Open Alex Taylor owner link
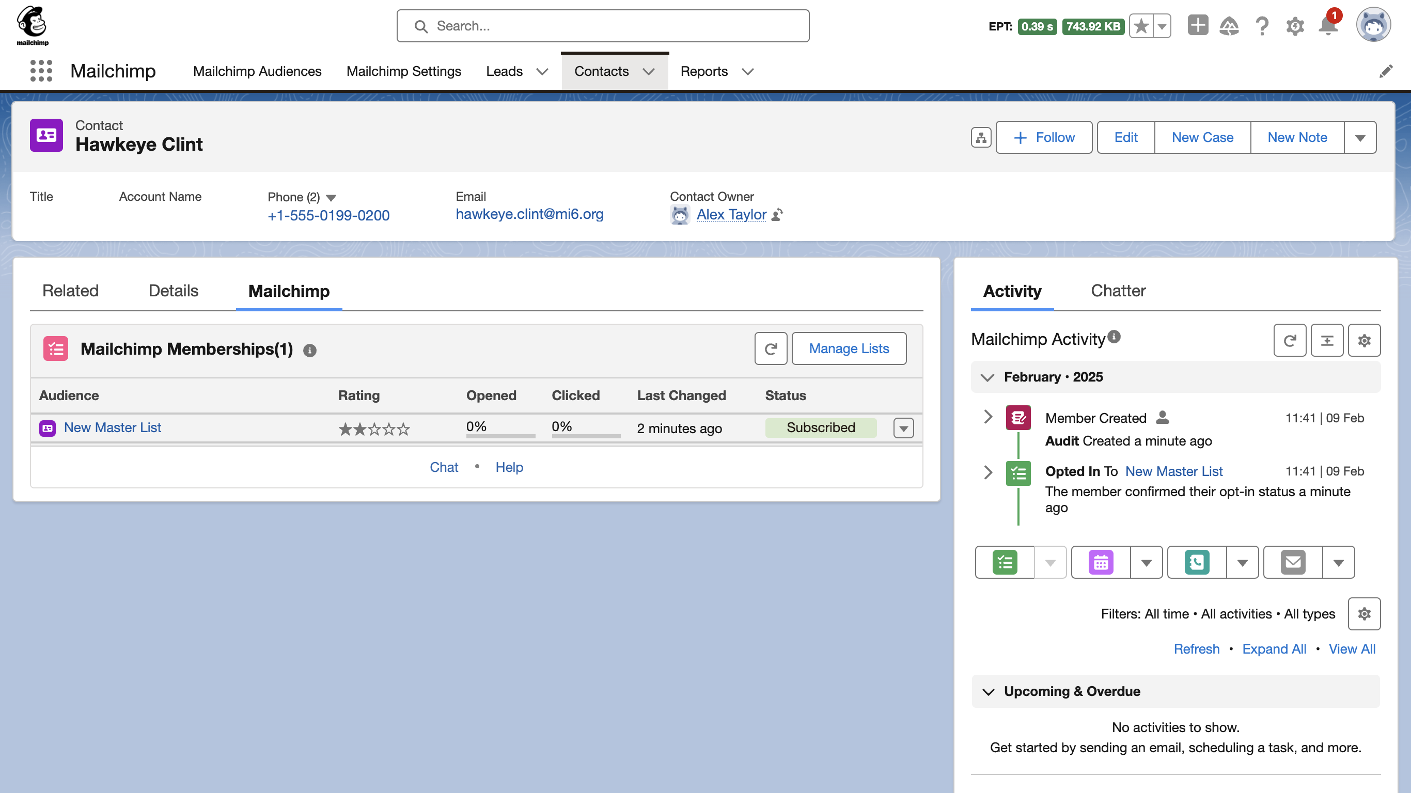Screen dimensions: 1411x793 click(x=731, y=215)
